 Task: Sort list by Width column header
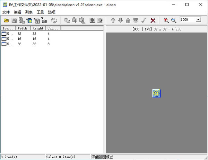[23, 28]
